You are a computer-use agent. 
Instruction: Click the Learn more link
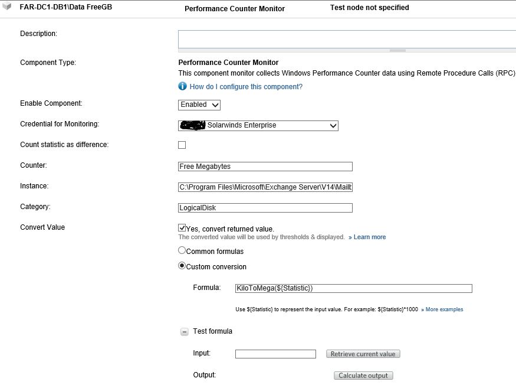point(369,237)
